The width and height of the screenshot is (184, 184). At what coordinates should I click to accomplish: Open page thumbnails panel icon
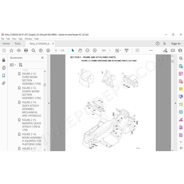(x=4, y=68)
